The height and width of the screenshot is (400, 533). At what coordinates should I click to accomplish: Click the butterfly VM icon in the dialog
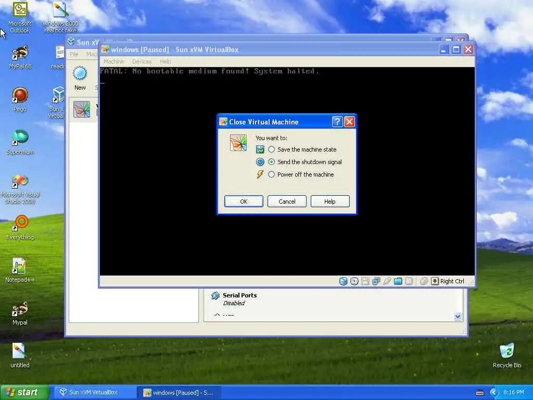(238, 143)
